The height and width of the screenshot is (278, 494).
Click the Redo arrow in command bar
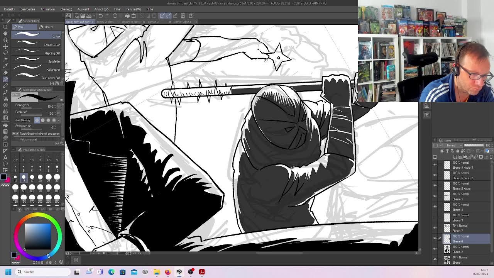(107, 15)
